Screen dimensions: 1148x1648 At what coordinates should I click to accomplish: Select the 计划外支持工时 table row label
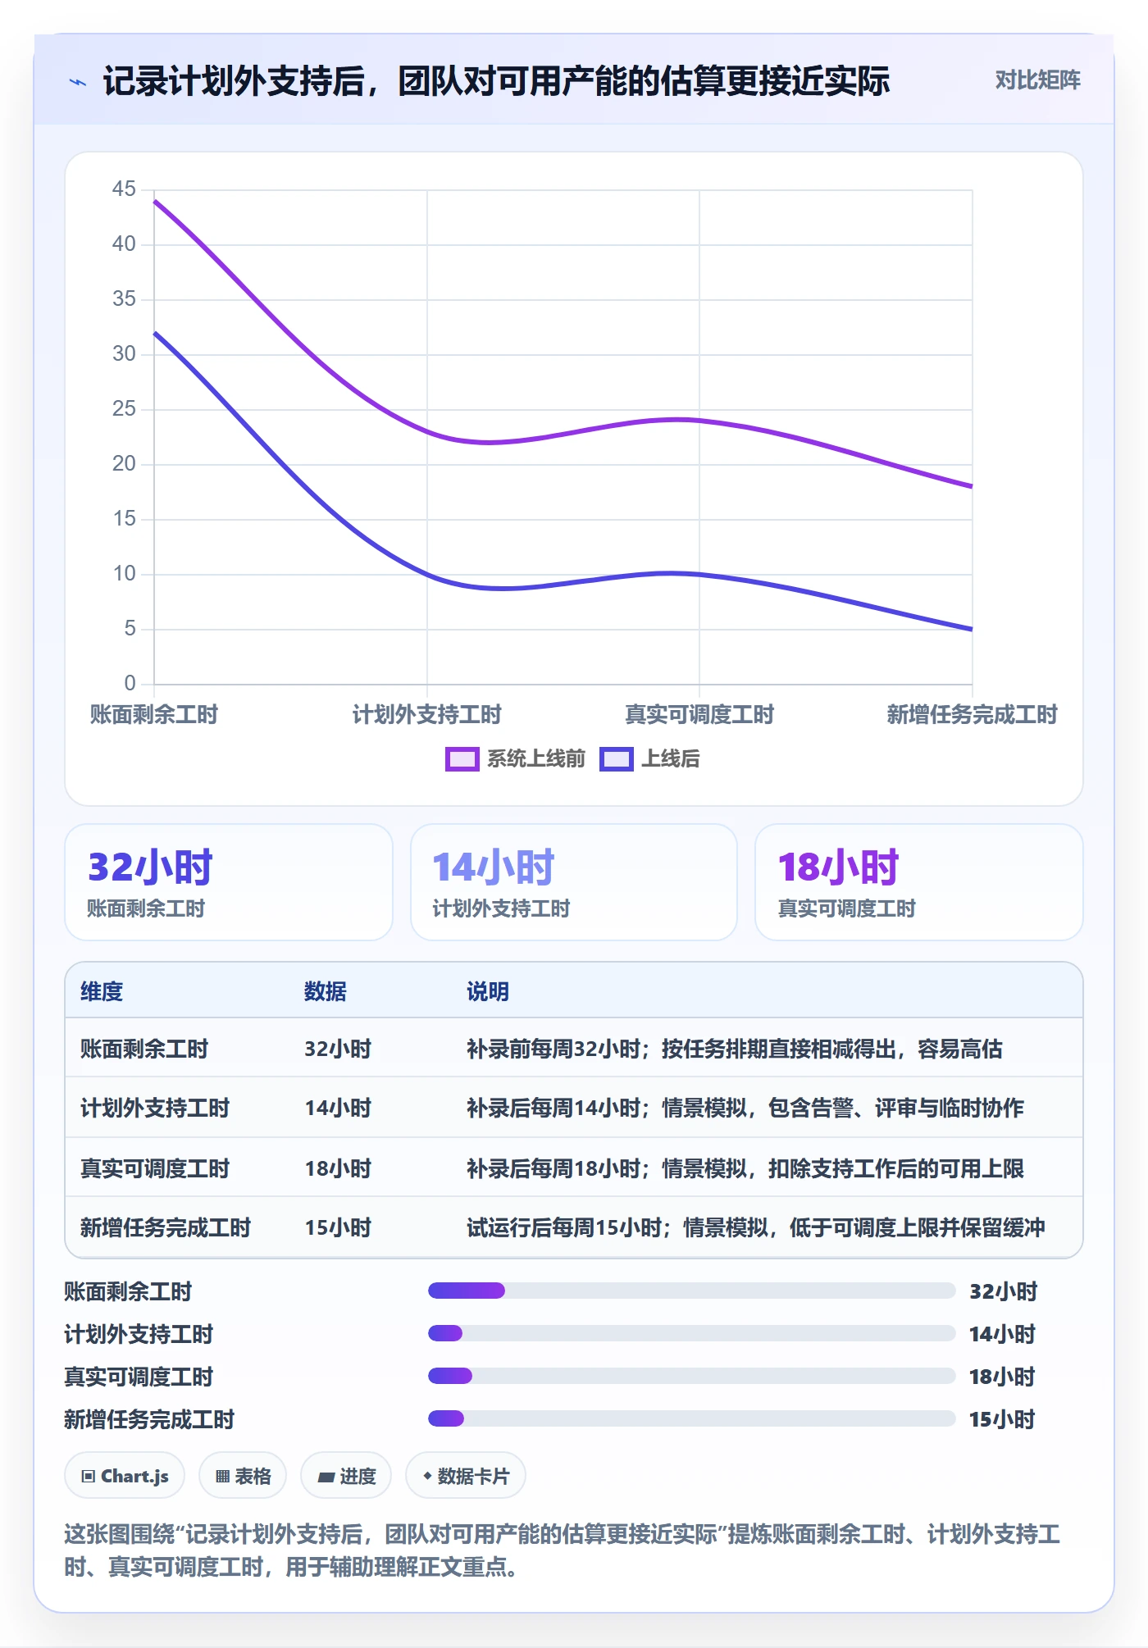[x=155, y=1109]
